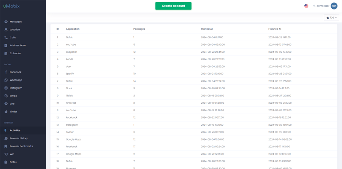The image size is (342, 169).
Task: Click the US flag language icon
Action: coord(306,6)
